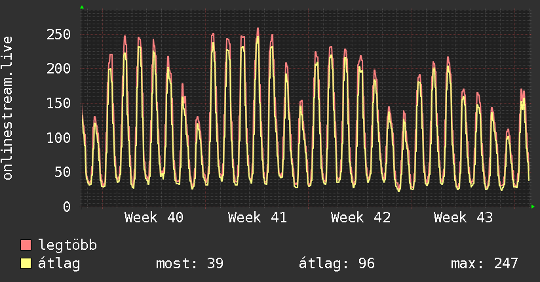Click the Week 42 axis label
This screenshot has width=540, height=282.
click(x=360, y=218)
